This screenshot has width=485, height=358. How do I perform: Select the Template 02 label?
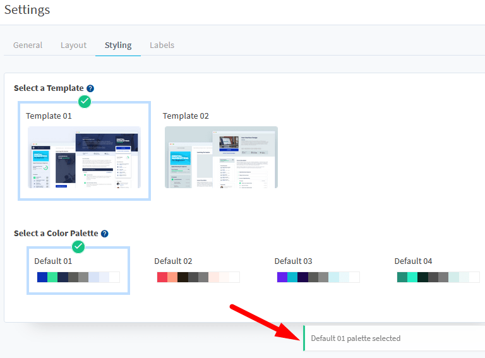[x=186, y=116]
